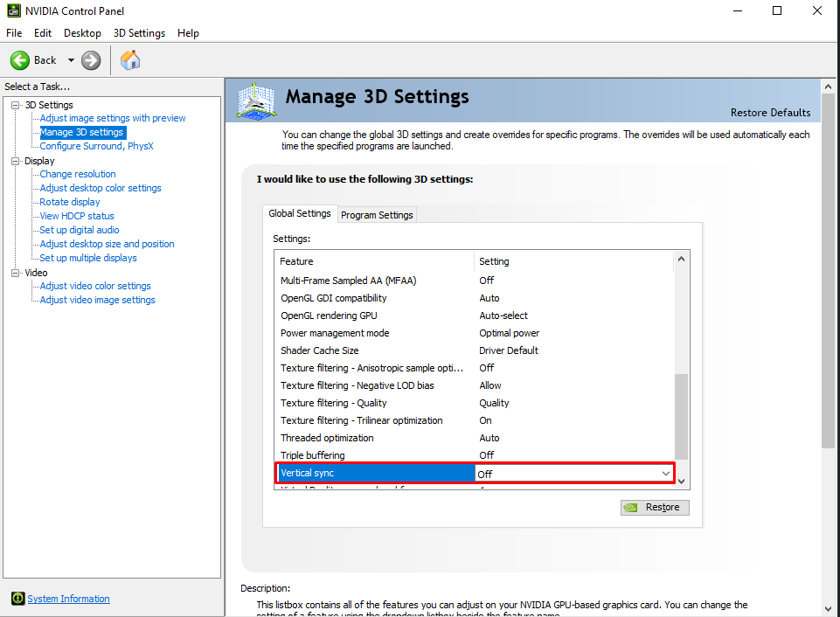Open the Vertical sync value dropdown

(x=665, y=474)
